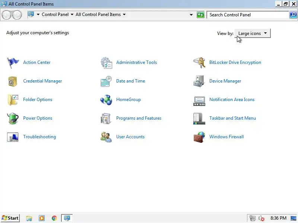This screenshot has width=298, height=223.
Task: Open the Programs and Features link
Action: tap(139, 118)
